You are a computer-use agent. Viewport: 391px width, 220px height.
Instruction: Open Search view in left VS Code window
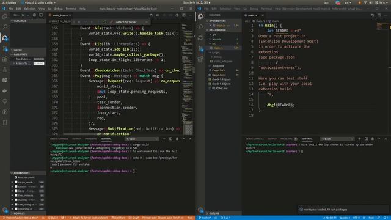tap(5, 27)
